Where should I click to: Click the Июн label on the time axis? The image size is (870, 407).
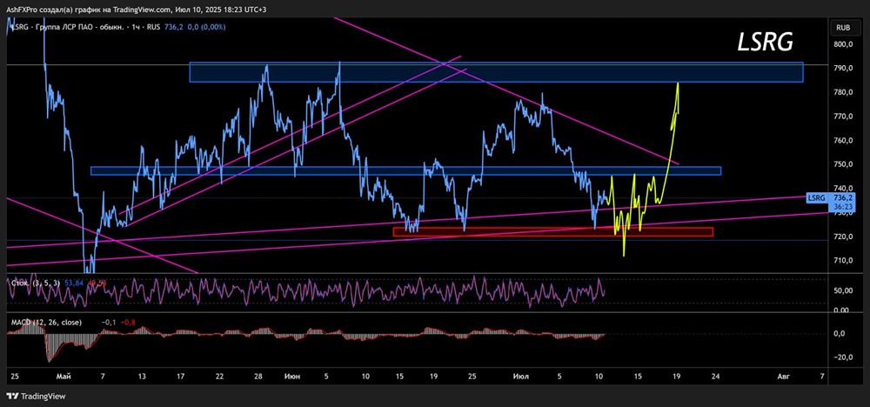(x=292, y=377)
